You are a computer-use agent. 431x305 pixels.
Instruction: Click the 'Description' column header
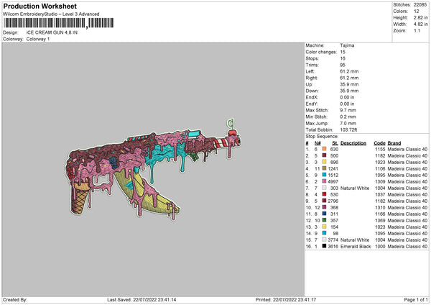(x=353, y=143)
